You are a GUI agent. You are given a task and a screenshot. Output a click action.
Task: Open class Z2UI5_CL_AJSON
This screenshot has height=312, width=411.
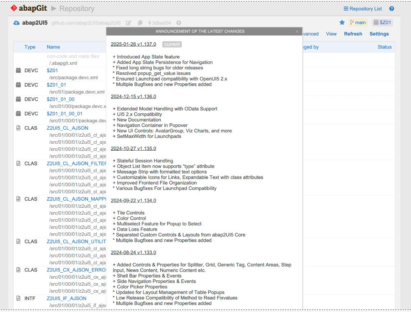pyautogui.click(x=67, y=128)
